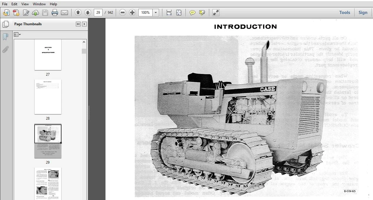This screenshot has width=373, height=200.
Task: Click the 100% zoom value field
Action: click(146, 13)
